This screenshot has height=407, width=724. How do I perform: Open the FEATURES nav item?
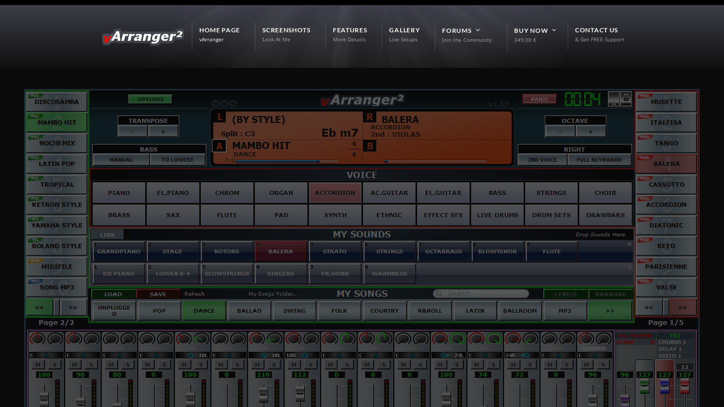[x=350, y=34]
